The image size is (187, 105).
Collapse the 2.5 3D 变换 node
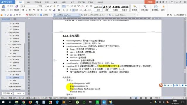click(5, 57)
